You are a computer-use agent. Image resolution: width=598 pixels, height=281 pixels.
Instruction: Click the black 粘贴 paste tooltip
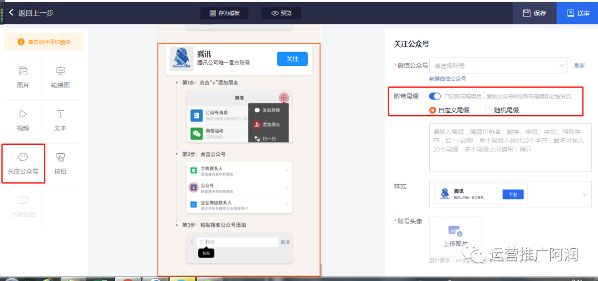click(x=206, y=252)
